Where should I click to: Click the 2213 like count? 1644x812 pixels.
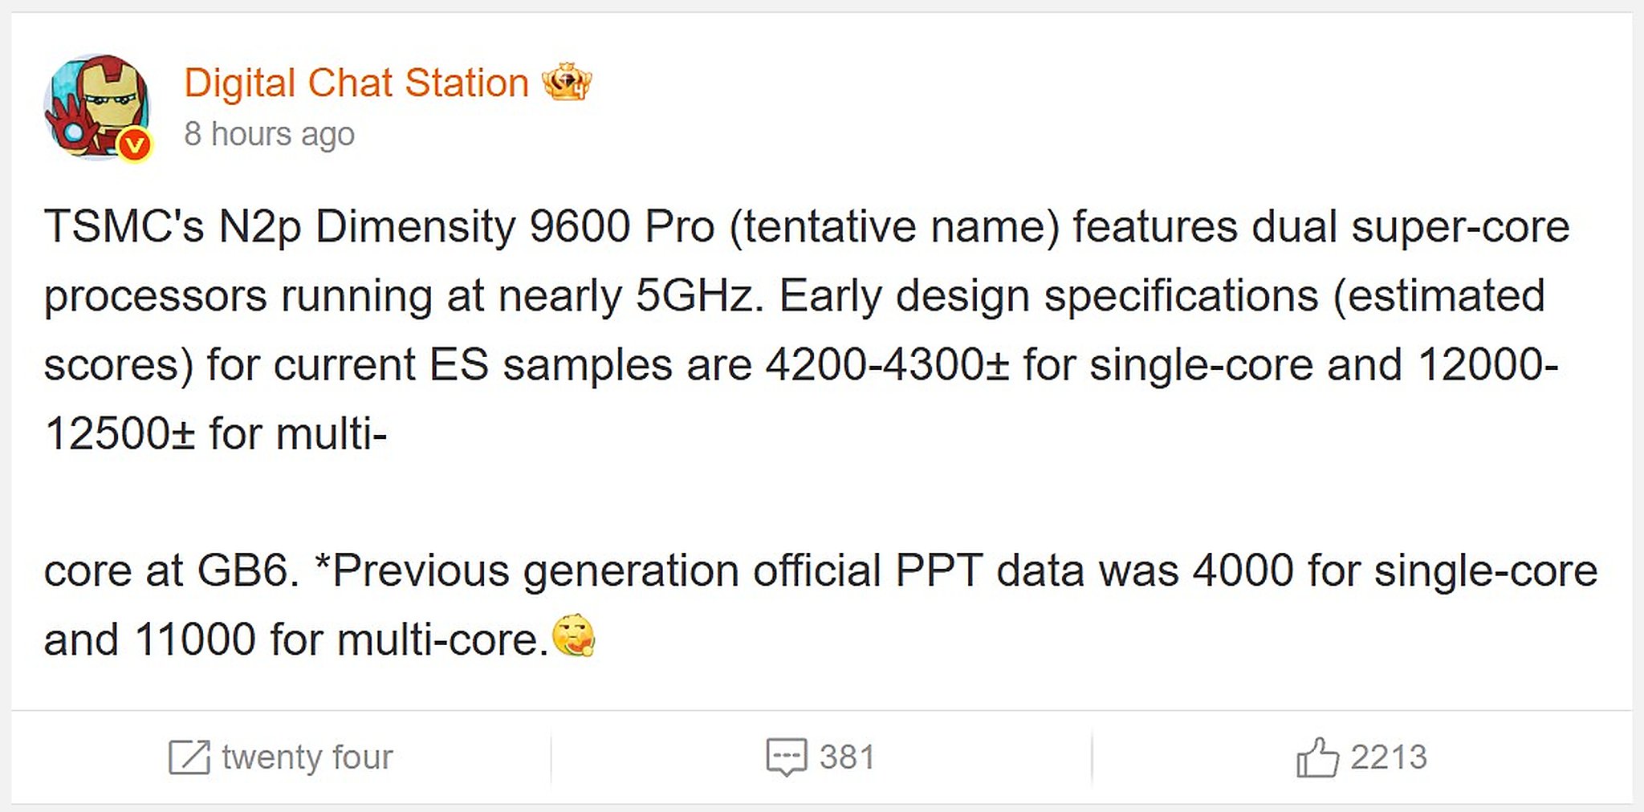click(1389, 757)
